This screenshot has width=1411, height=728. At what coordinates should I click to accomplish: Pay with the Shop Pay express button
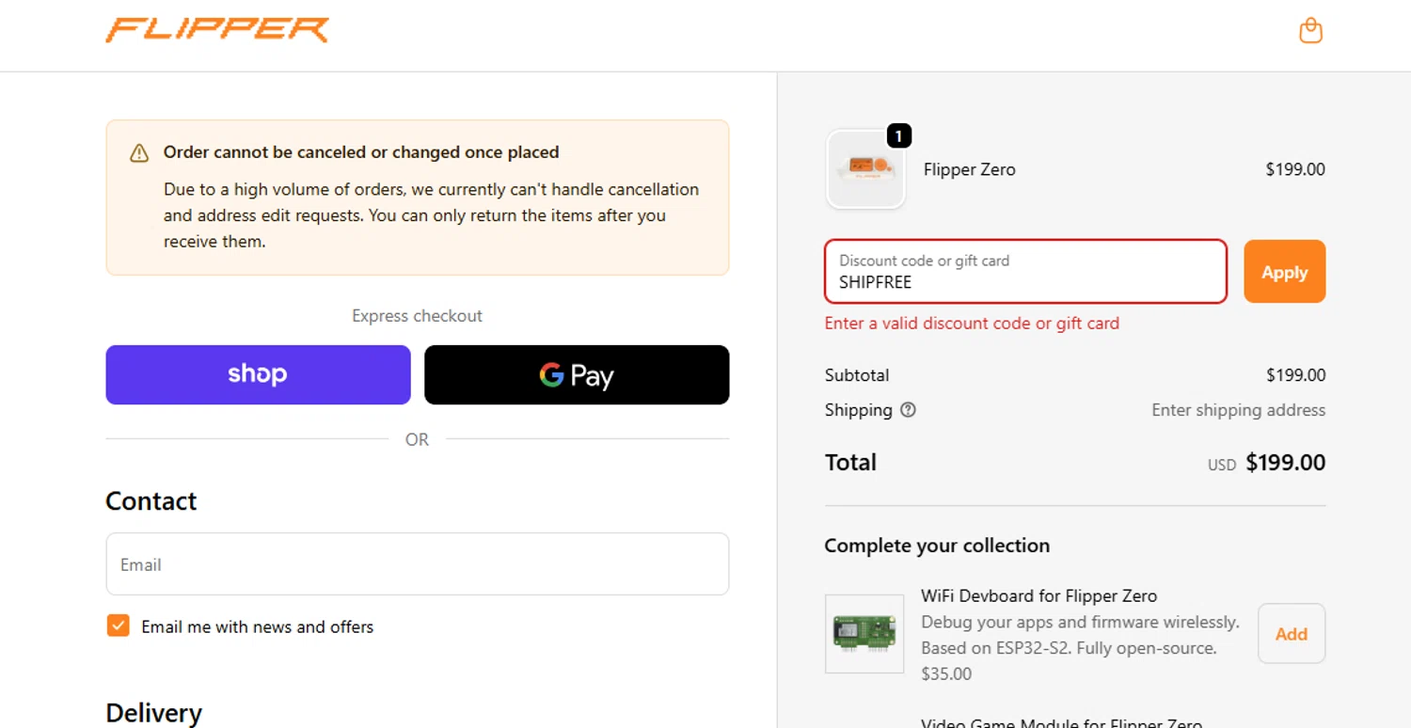pos(258,374)
